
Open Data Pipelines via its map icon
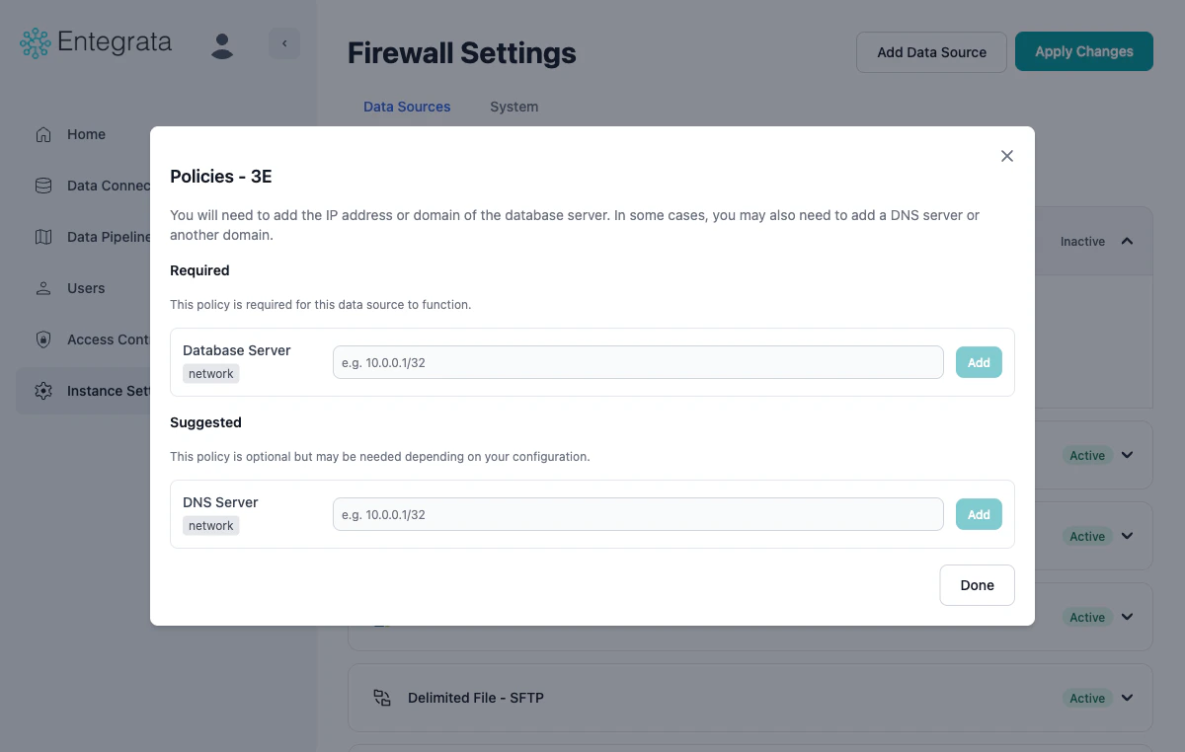pyautogui.click(x=43, y=237)
